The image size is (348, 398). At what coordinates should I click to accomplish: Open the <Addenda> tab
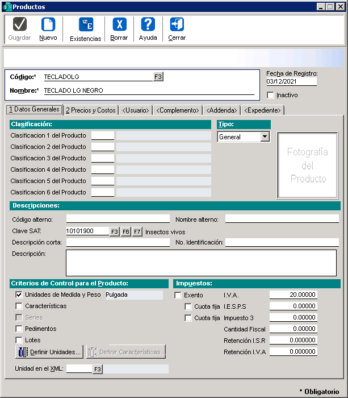[x=221, y=110]
